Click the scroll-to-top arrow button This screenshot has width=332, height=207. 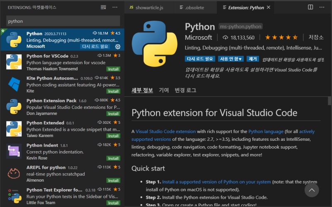[x=312, y=190]
